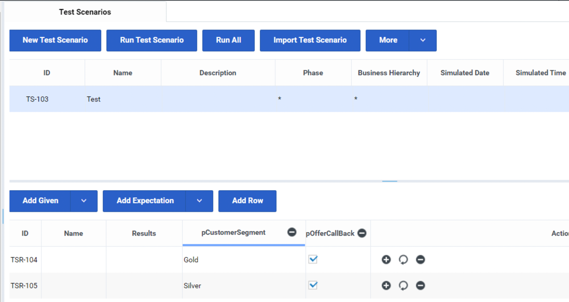The width and height of the screenshot is (569, 302).
Task: Click the add (plus) icon for row TSR-105
Action: coord(386,285)
